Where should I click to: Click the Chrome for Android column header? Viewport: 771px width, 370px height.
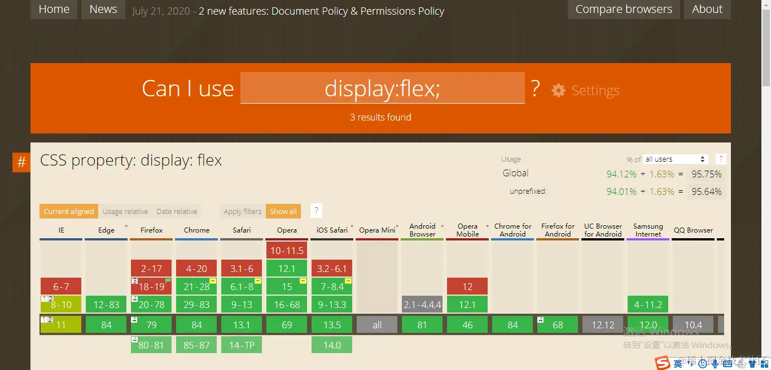512,230
